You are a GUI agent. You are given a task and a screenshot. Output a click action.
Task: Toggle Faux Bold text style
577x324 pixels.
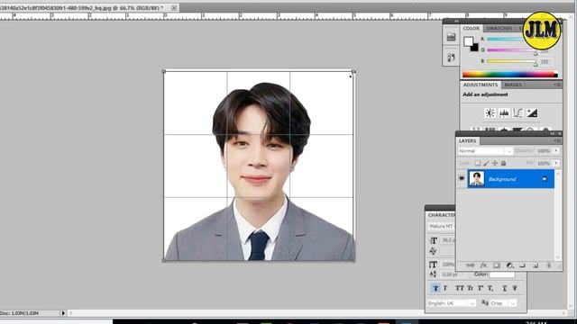[435, 288]
